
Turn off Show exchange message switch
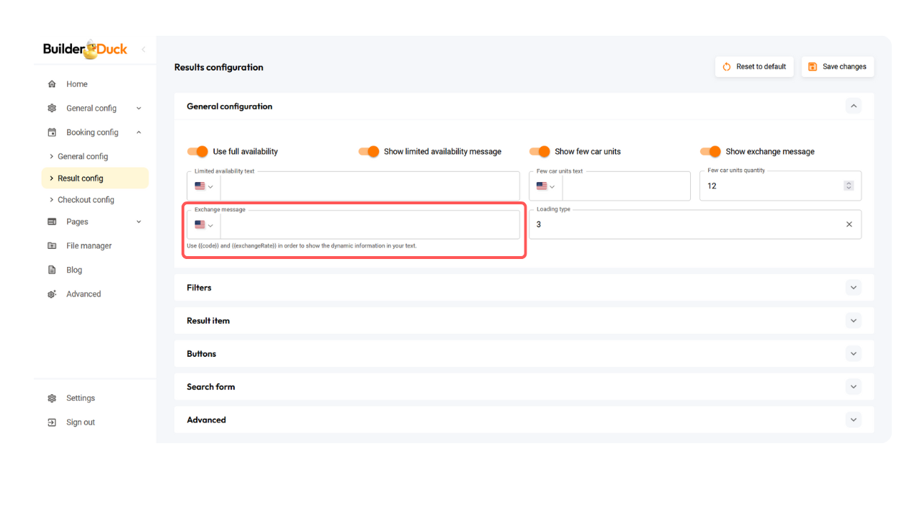(710, 152)
